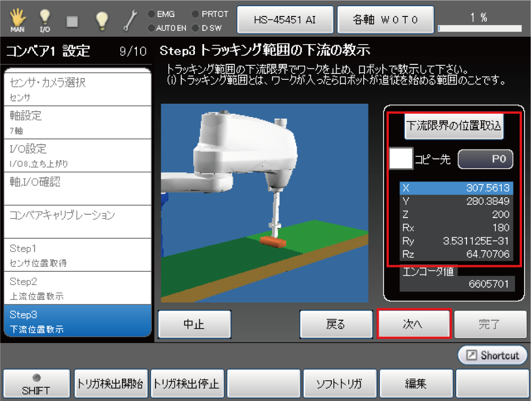The image size is (531, 401).
Task: Select センサ・カメラ選択 in the settings list
Action: click(78, 89)
